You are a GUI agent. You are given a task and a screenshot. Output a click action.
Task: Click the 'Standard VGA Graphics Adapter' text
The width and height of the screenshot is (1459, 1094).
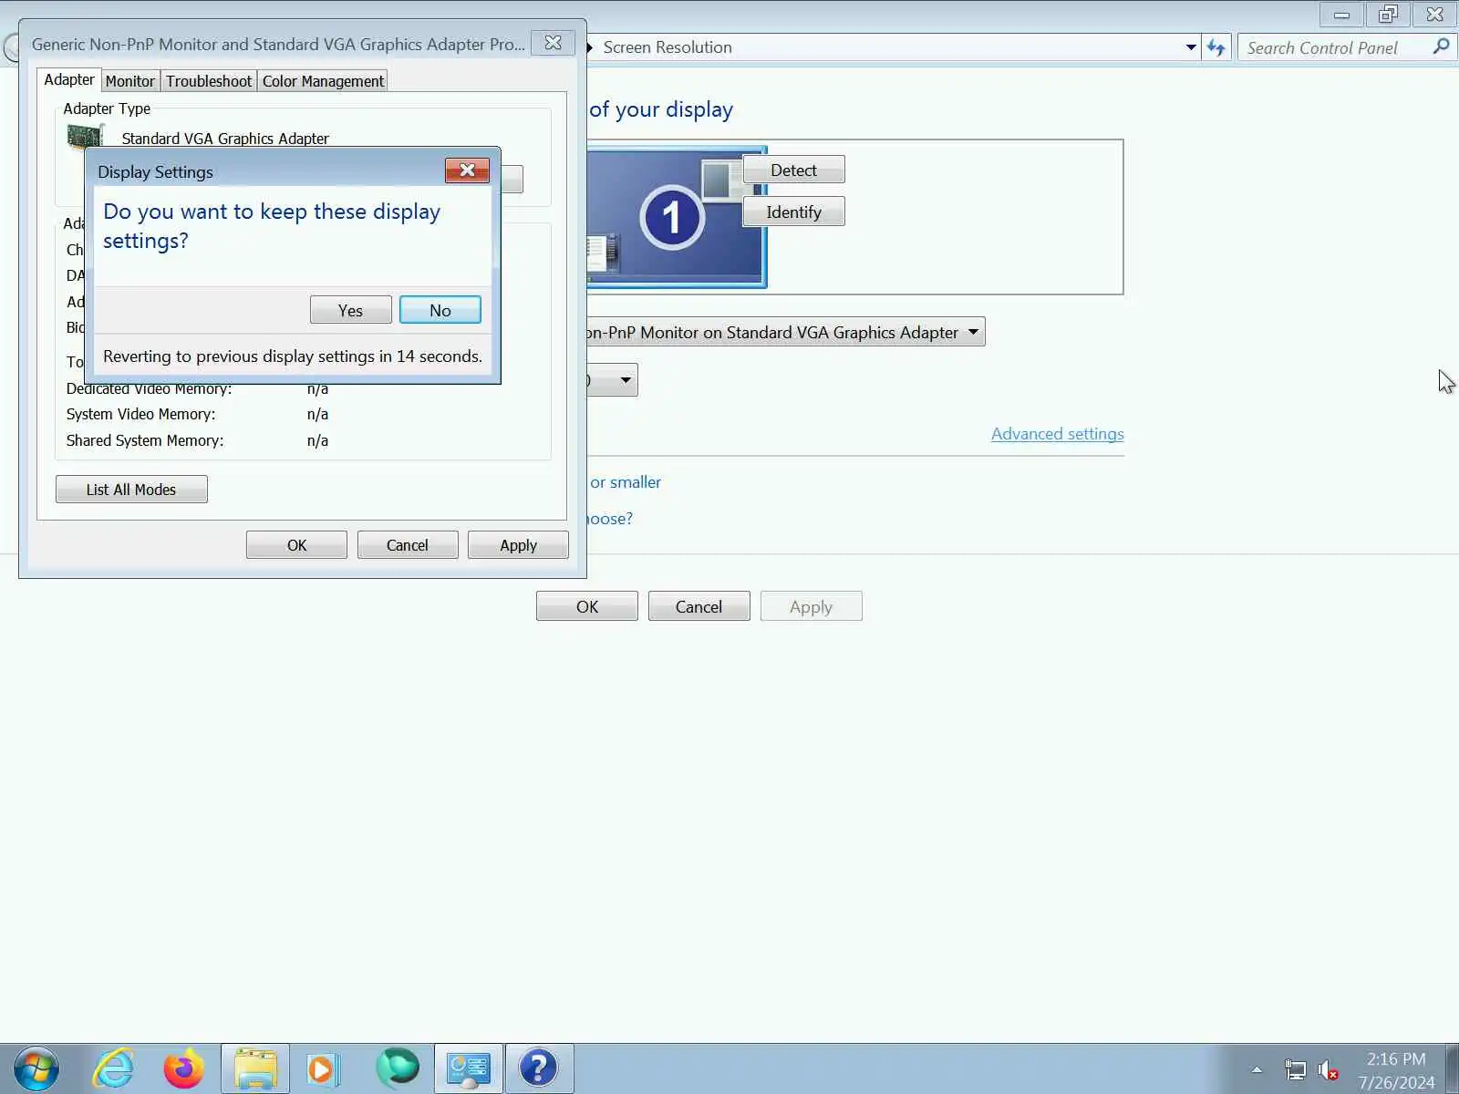[x=225, y=139]
